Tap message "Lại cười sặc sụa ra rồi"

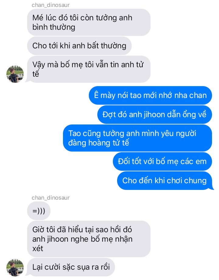pyautogui.click(x=71, y=267)
